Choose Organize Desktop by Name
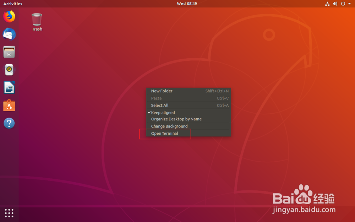355x222 pixels. 189,119
